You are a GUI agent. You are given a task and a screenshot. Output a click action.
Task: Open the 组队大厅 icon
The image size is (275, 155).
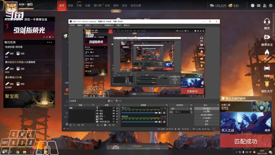tap(267, 84)
